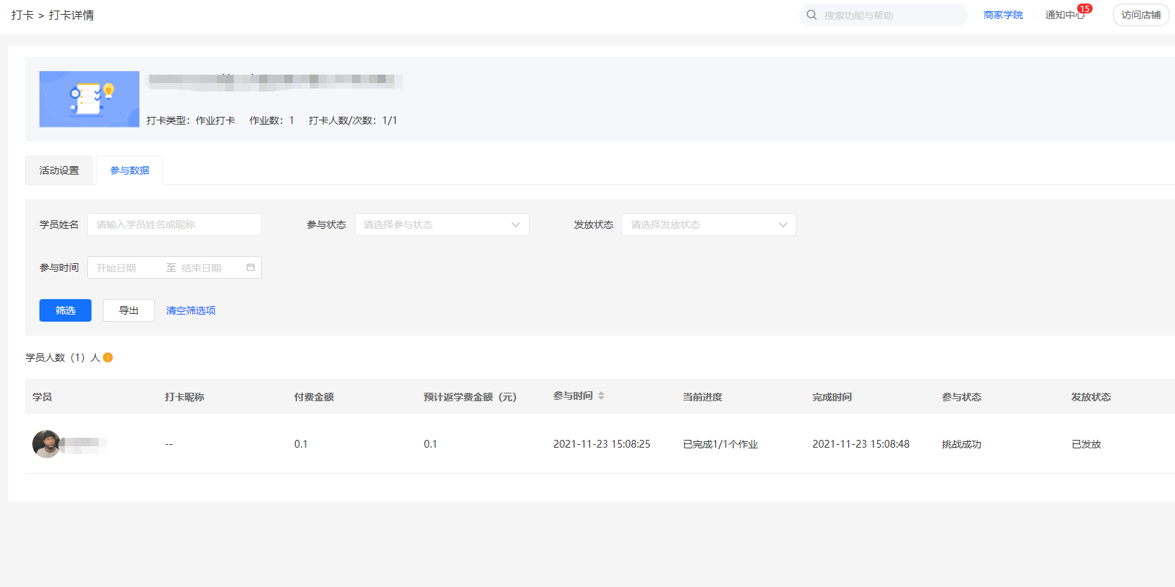Screen dimensions: 1175x587
Task: Click the 2021-11-23 15:08:48 completion time cell
Action: coord(861,444)
